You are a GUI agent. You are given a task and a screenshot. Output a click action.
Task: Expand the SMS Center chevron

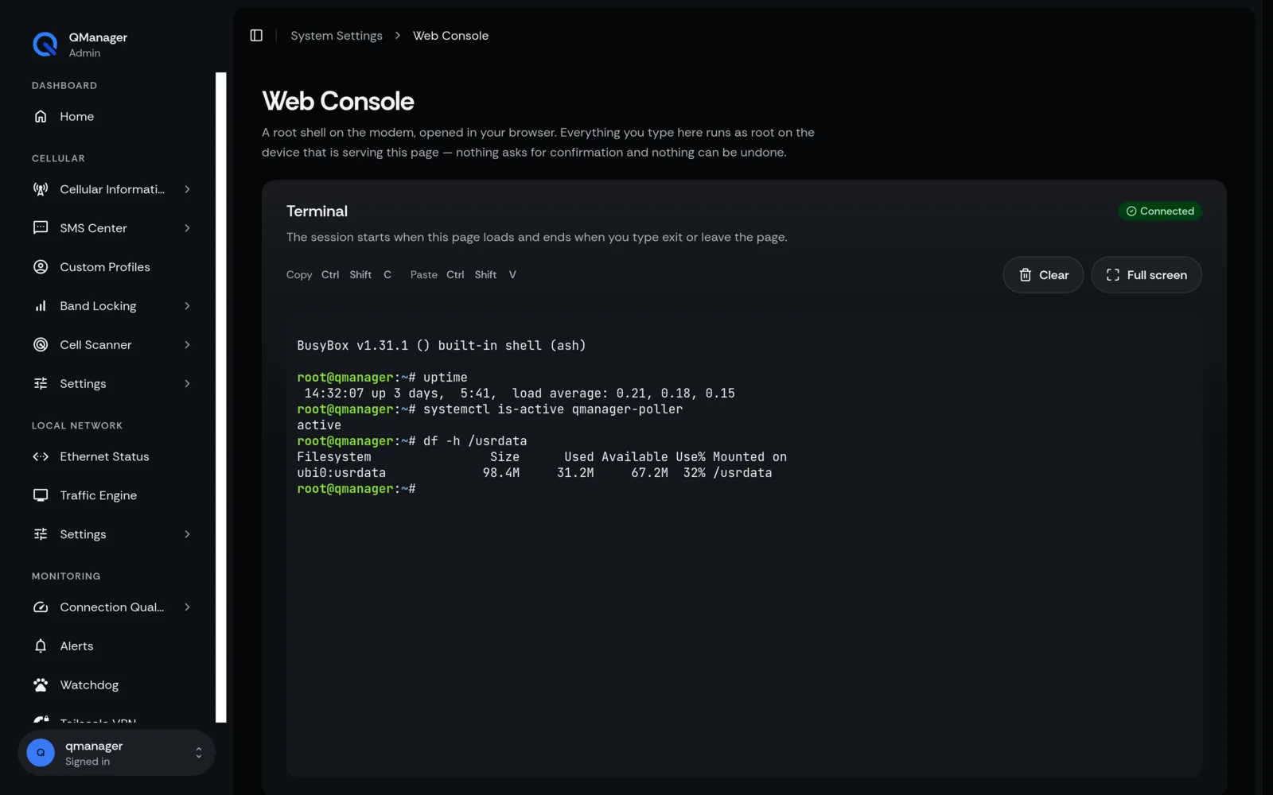click(187, 228)
